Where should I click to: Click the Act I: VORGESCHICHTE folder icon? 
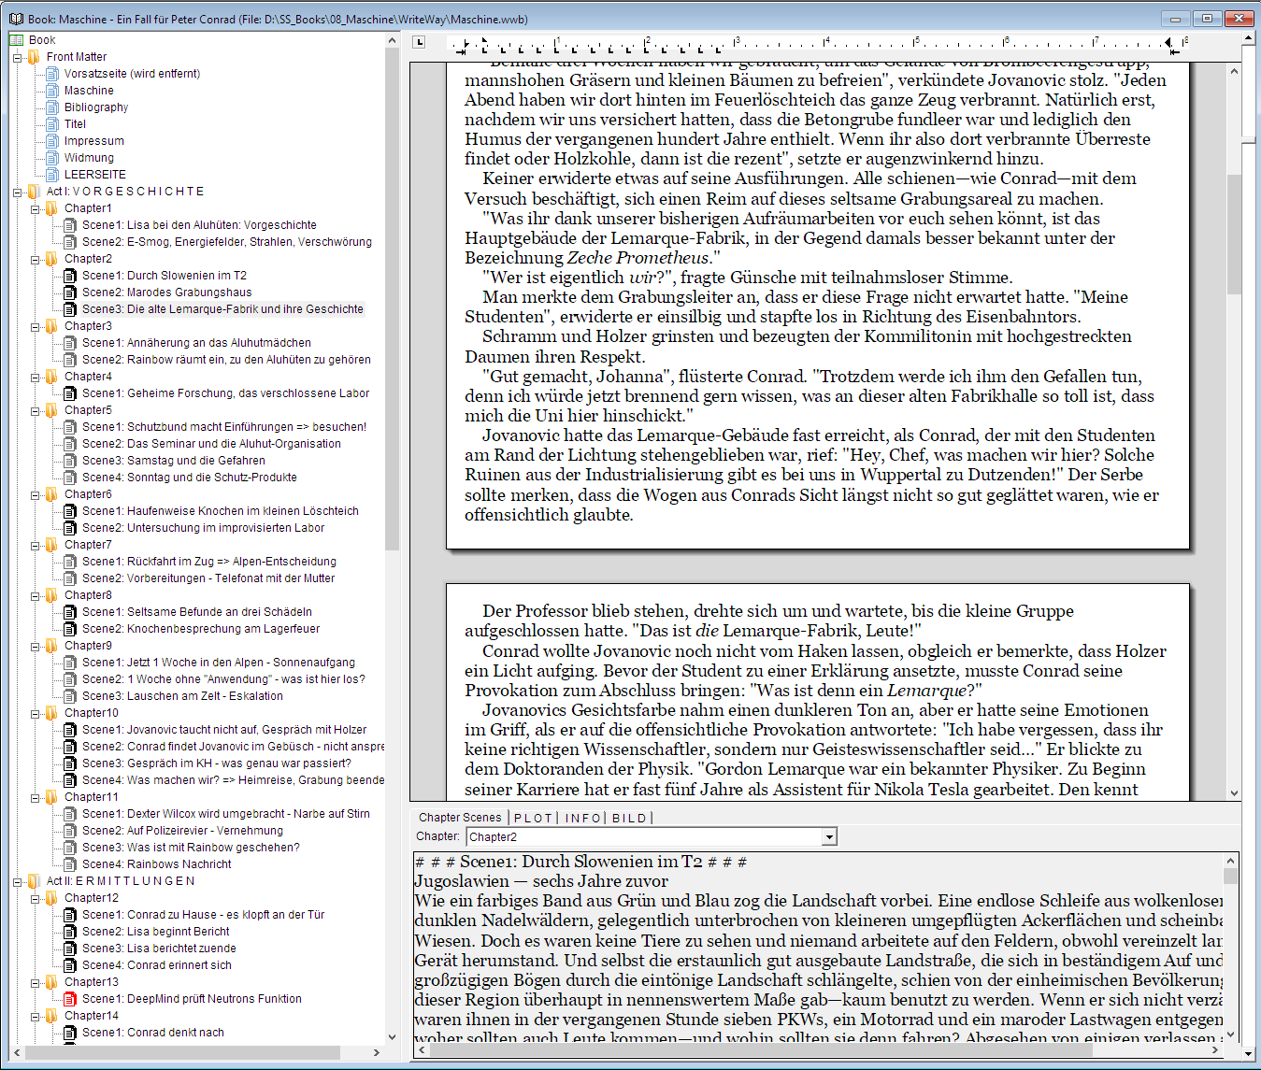pyautogui.click(x=35, y=192)
